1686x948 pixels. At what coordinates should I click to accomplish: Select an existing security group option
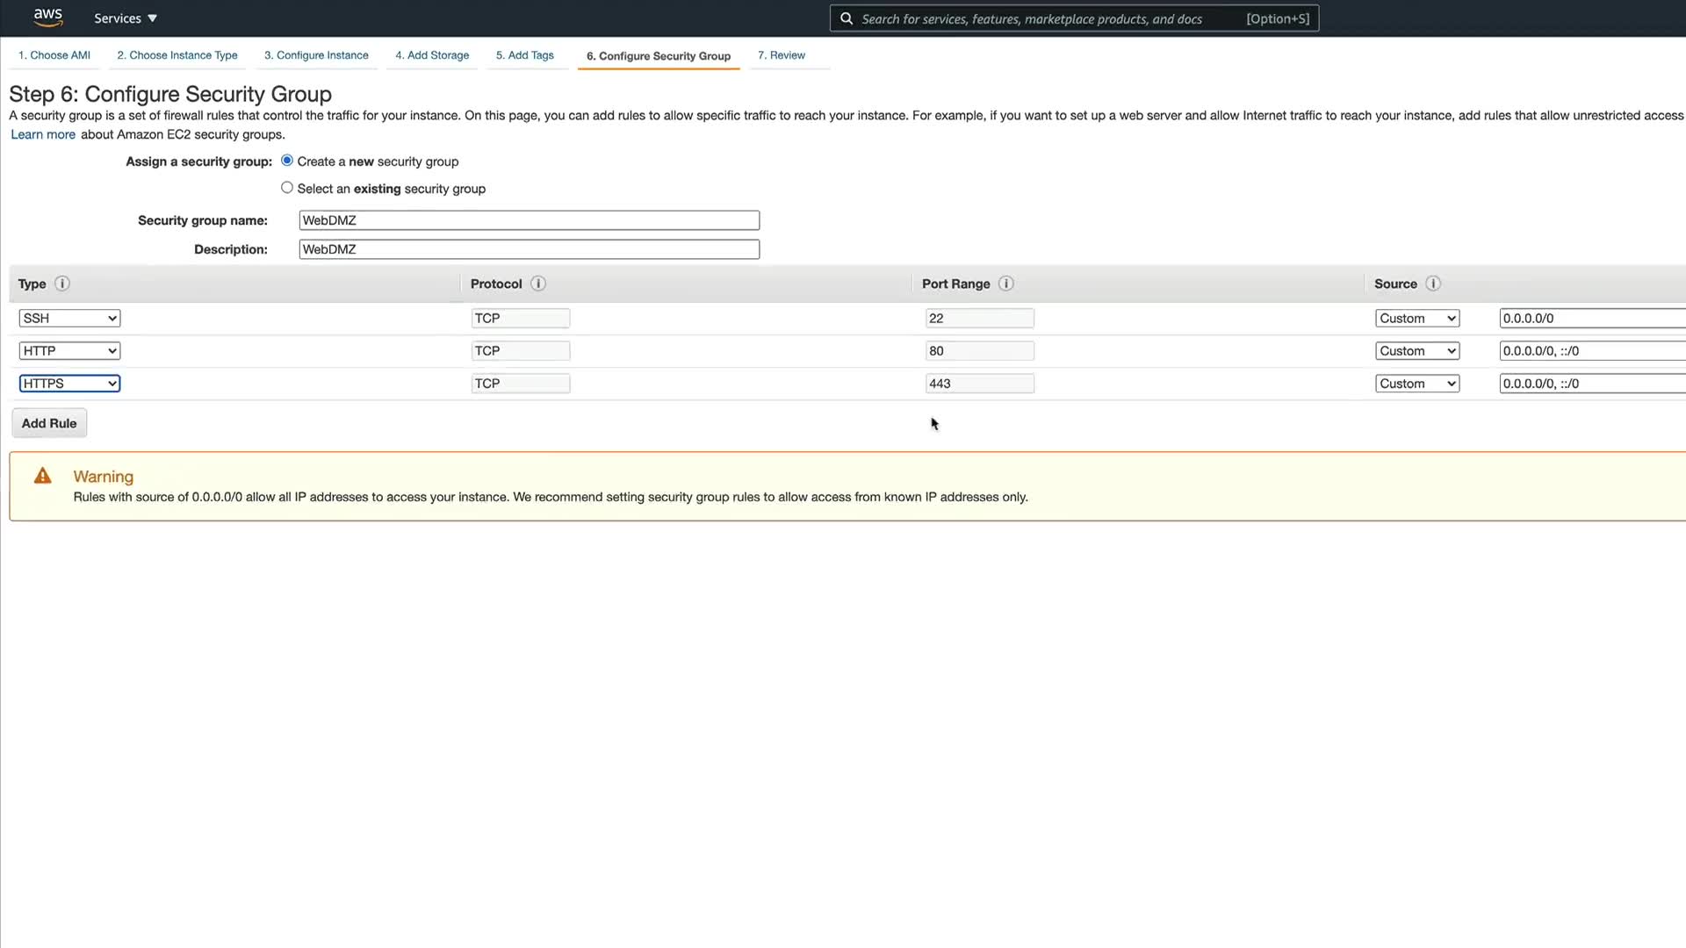pyautogui.click(x=287, y=188)
